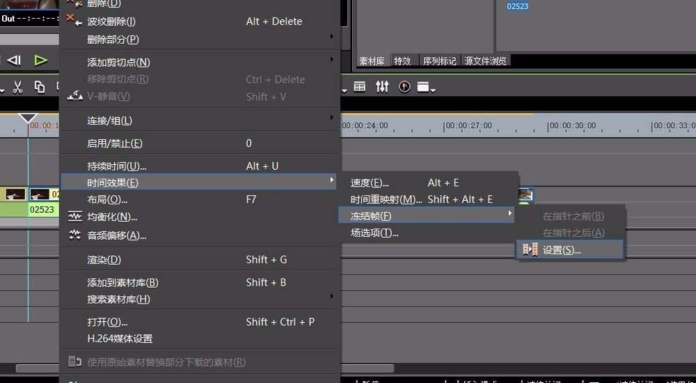Click ruler at 00:00:27:00

click(x=468, y=125)
